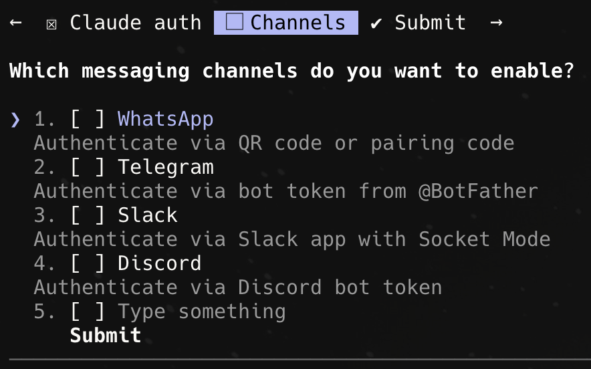Screen dimensions: 591x369
Task: Toggle the Type something checkbox
Action: (x=88, y=312)
